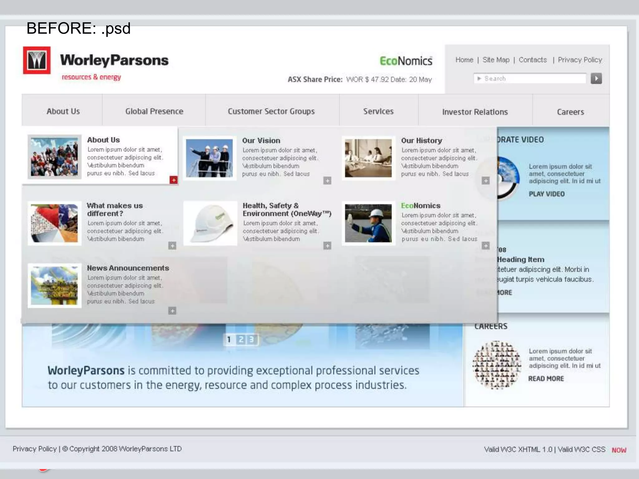639x479 pixels.
Task: Click plus icon beside EcoNomics item
Action: pyautogui.click(x=485, y=246)
